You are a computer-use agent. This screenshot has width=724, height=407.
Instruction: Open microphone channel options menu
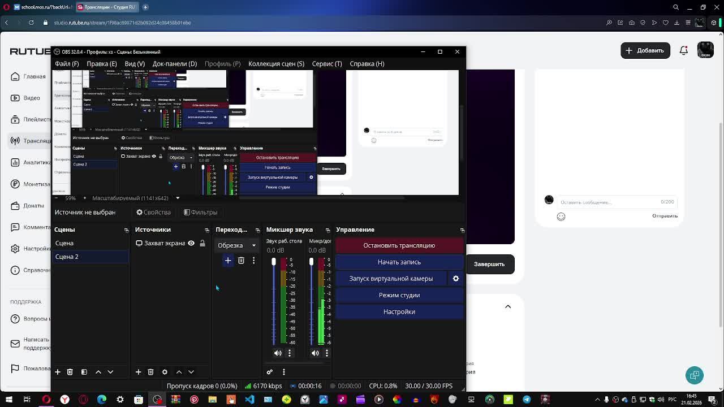(327, 353)
